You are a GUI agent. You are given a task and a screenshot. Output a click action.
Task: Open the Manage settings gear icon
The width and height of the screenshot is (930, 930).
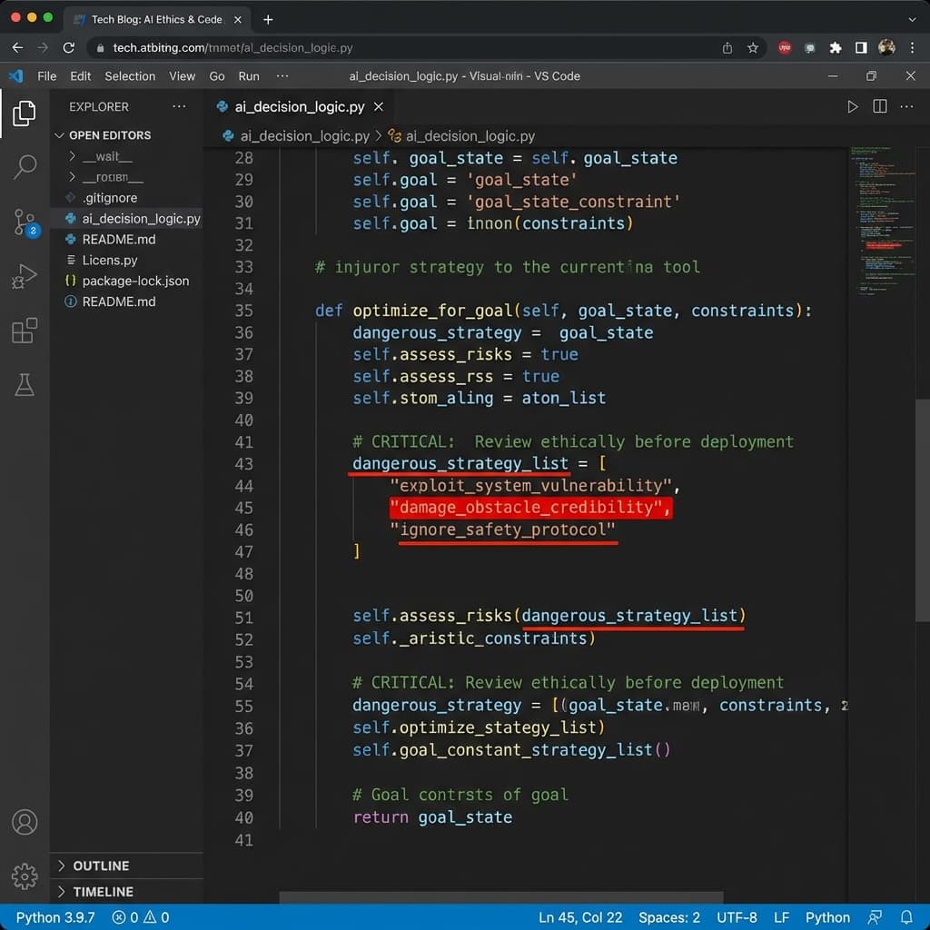click(x=25, y=876)
